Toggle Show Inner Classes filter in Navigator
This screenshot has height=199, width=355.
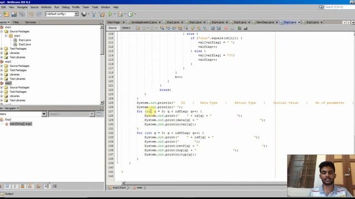pyautogui.click(x=30, y=186)
